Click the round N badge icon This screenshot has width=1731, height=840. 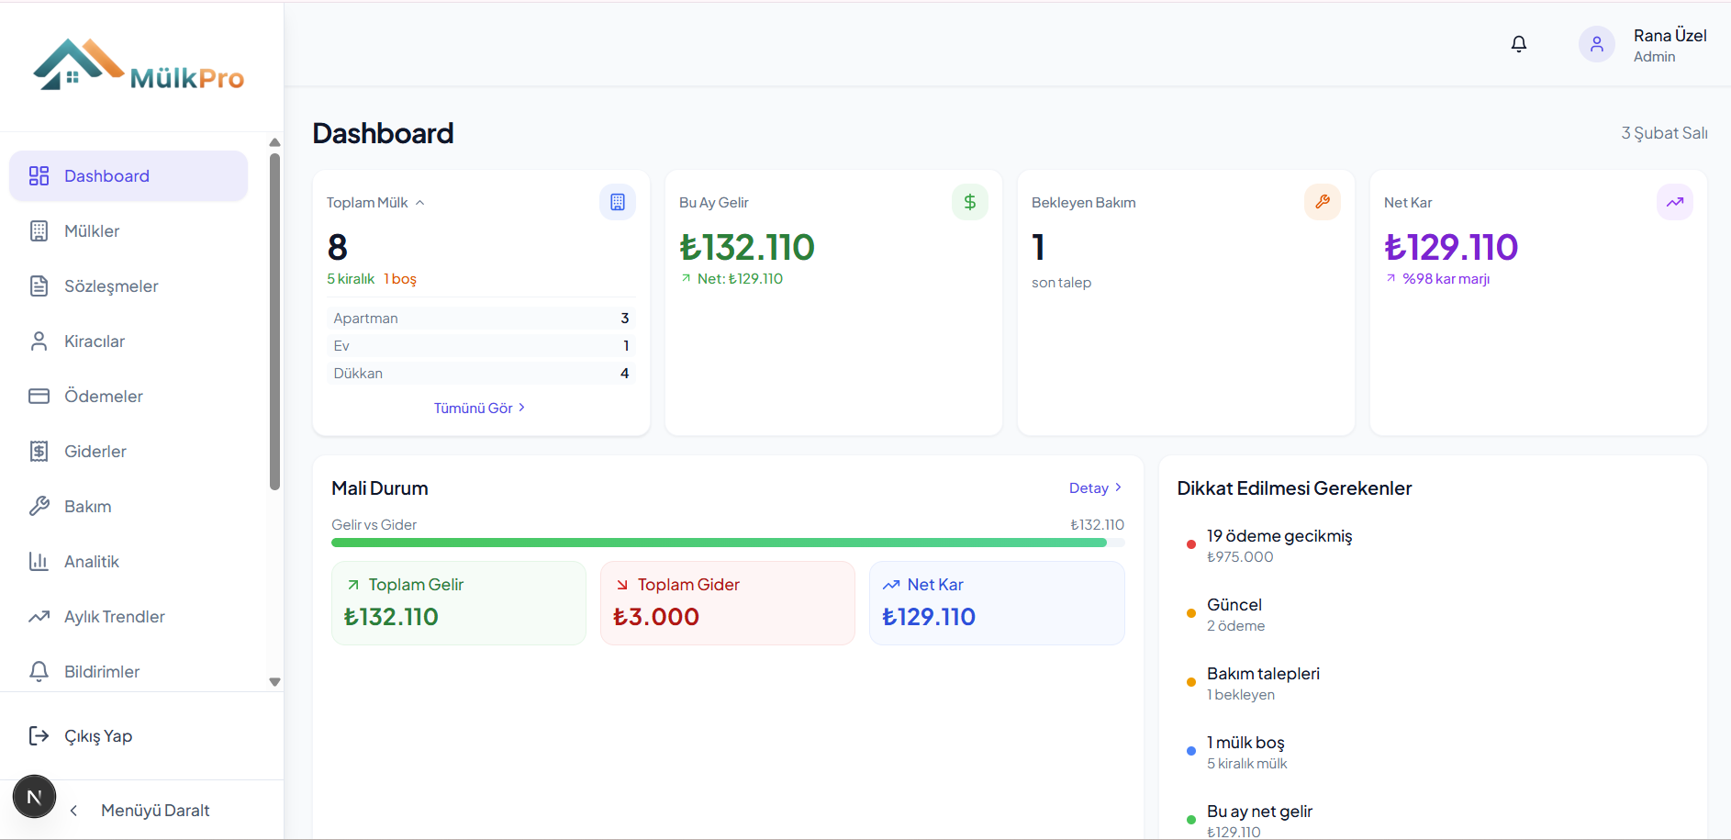(x=35, y=797)
